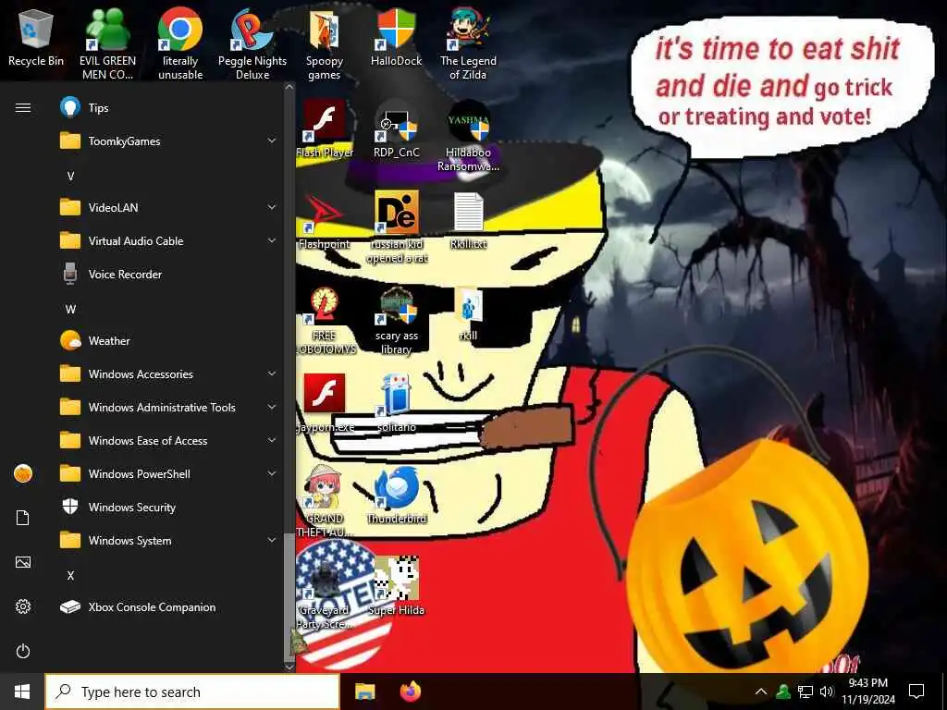This screenshot has width=947, height=710.
Task: Select the Rkill.txt file icon
Action: pyautogui.click(x=468, y=220)
